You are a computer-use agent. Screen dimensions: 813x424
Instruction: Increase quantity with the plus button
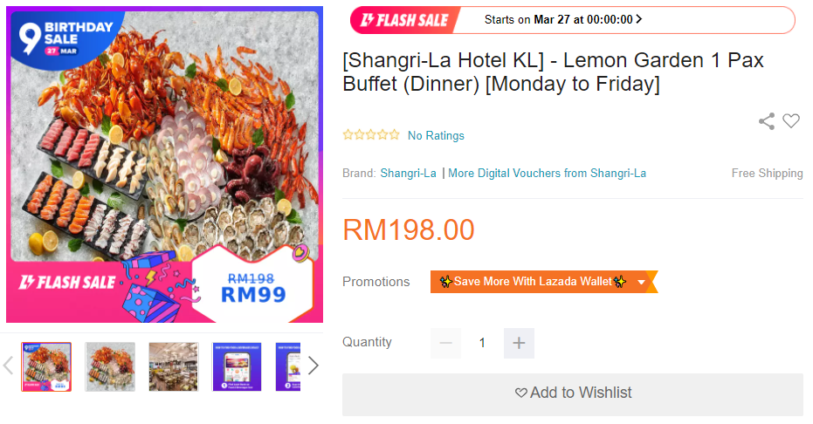[519, 343]
